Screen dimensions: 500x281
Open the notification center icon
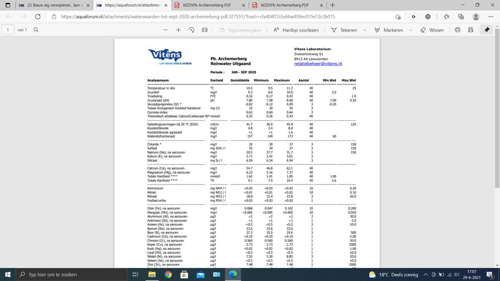[x=490, y=275]
